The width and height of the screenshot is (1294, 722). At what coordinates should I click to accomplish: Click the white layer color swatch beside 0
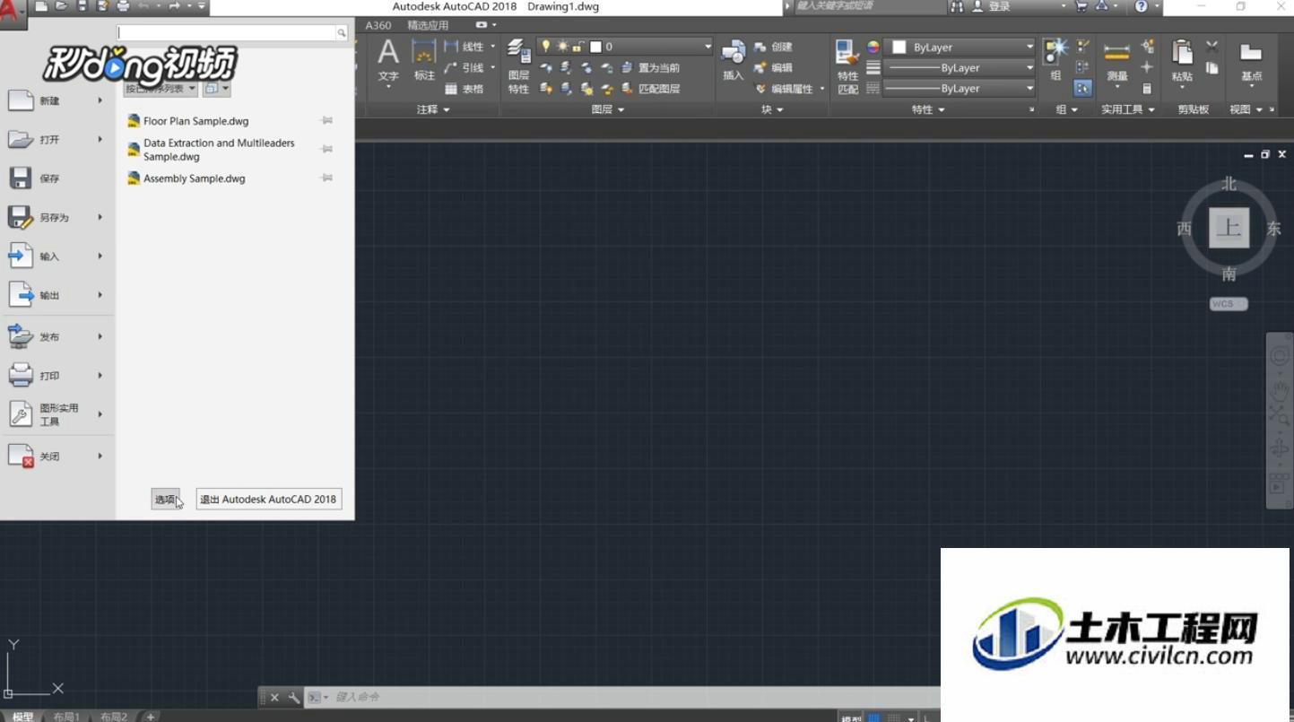[595, 47]
